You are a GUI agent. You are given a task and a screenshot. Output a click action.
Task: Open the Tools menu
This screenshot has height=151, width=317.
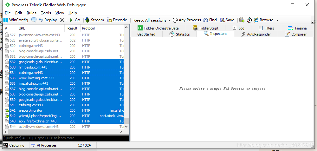pos(46,13)
